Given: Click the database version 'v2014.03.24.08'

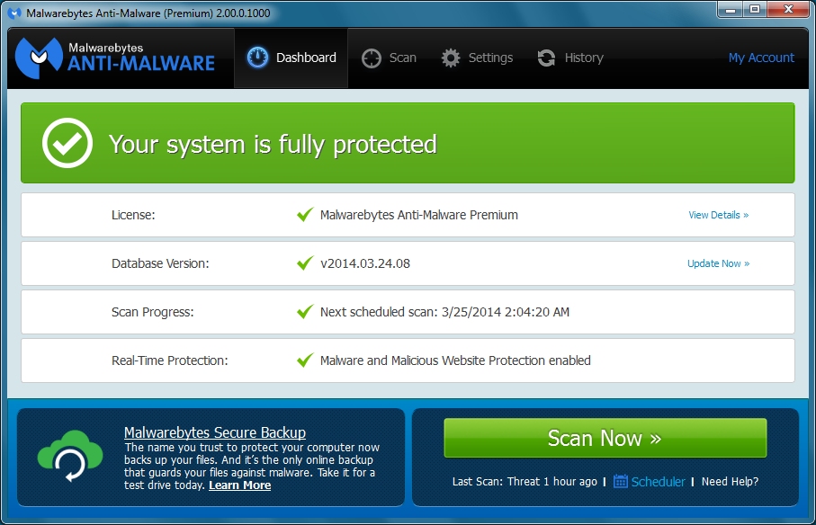Looking at the screenshot, I should pos(365,263).
